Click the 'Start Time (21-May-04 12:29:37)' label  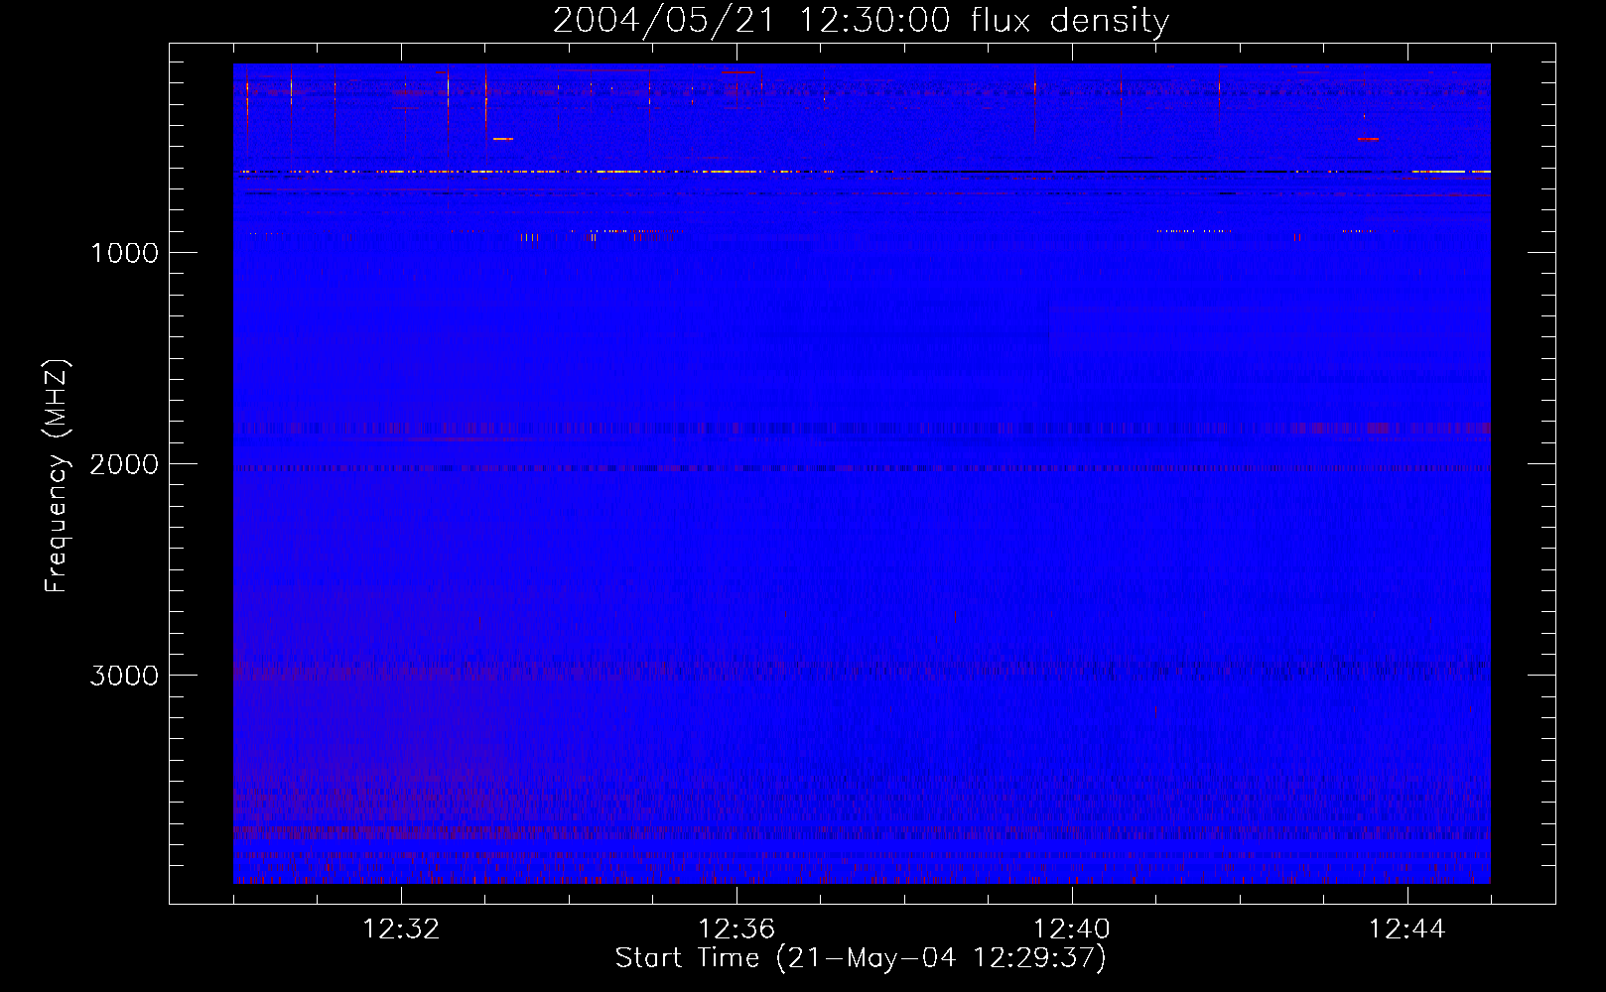[x=861, y=957]
